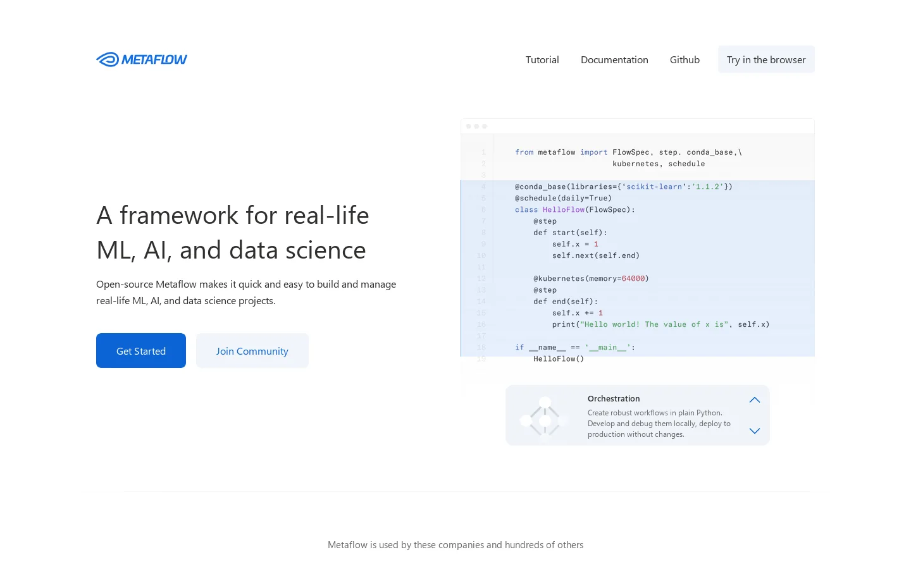Click the 'class HelloFlow(FlowSpec):' code line
Screen dimensions: 911x569
point(575,210)
